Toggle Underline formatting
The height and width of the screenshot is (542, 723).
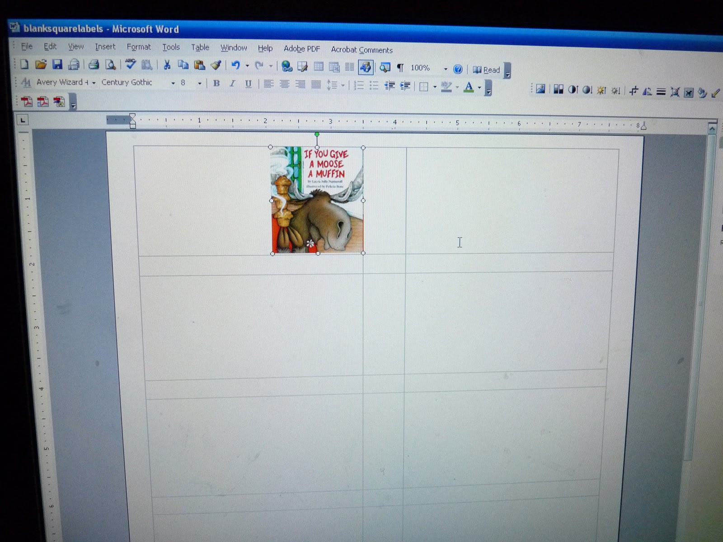click(248, 84)
